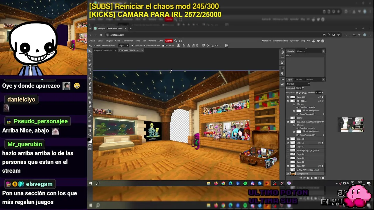Open the Aprender link

[x=294, y=41]
